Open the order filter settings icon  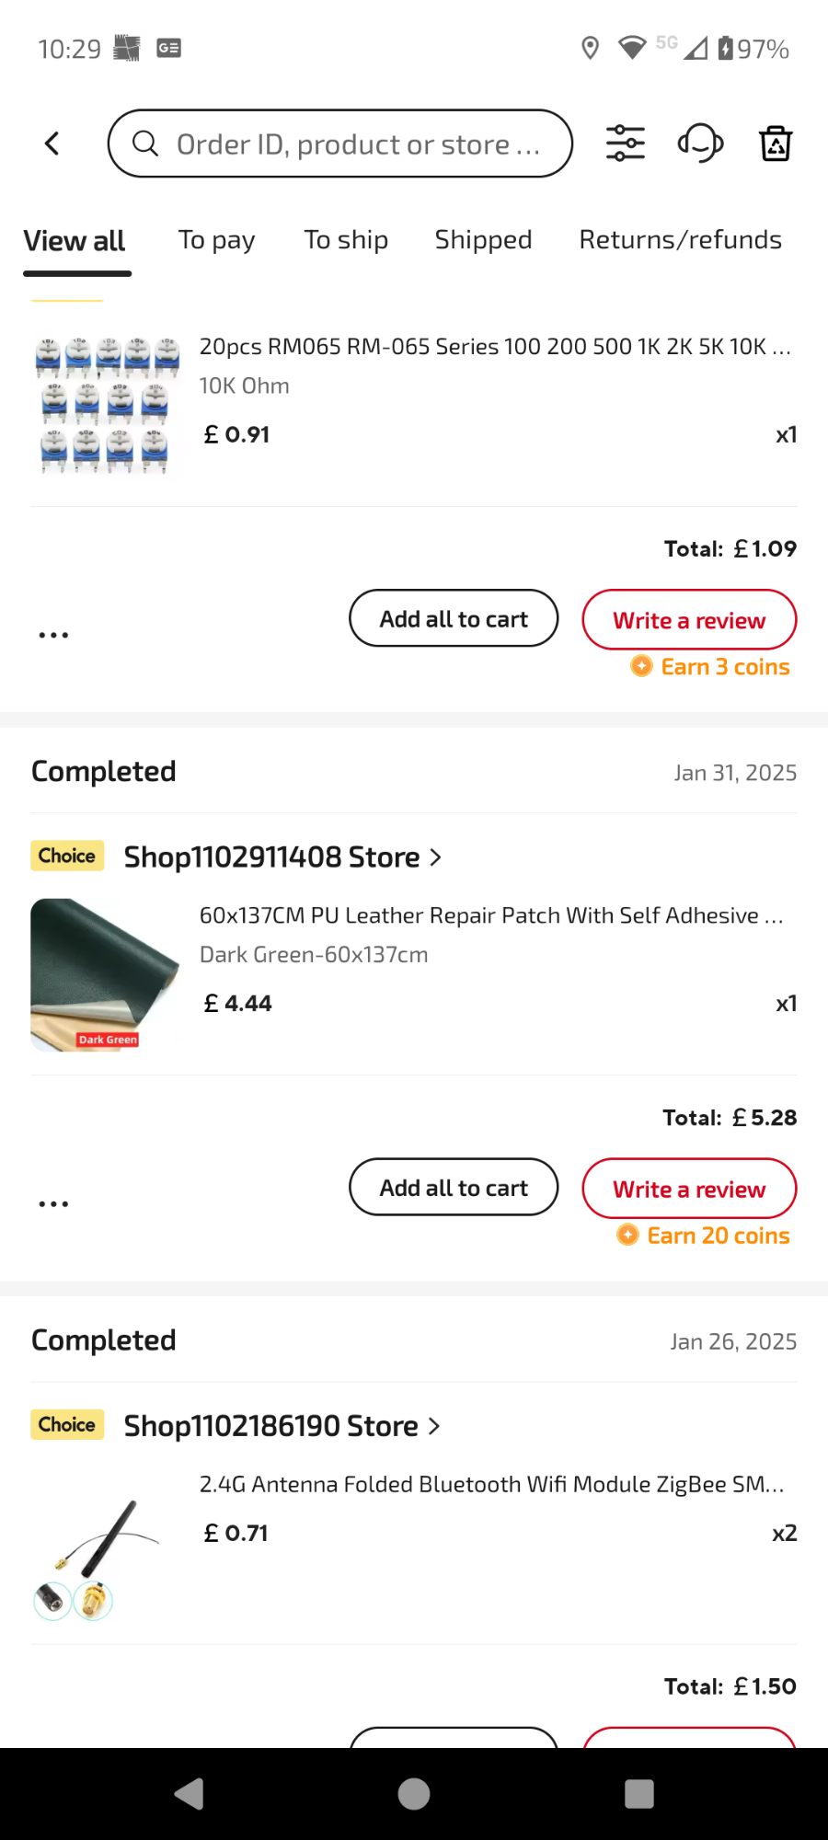coord(626,144)
